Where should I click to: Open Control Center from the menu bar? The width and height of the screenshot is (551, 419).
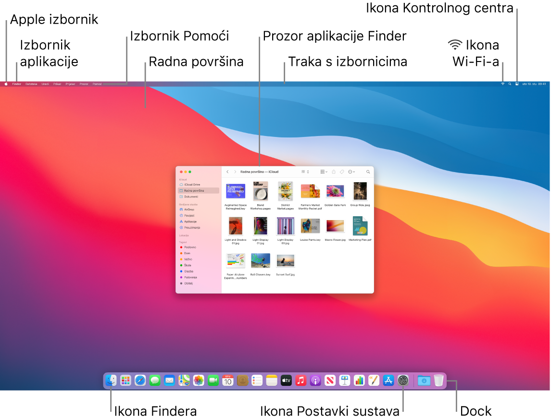point(516,83)
